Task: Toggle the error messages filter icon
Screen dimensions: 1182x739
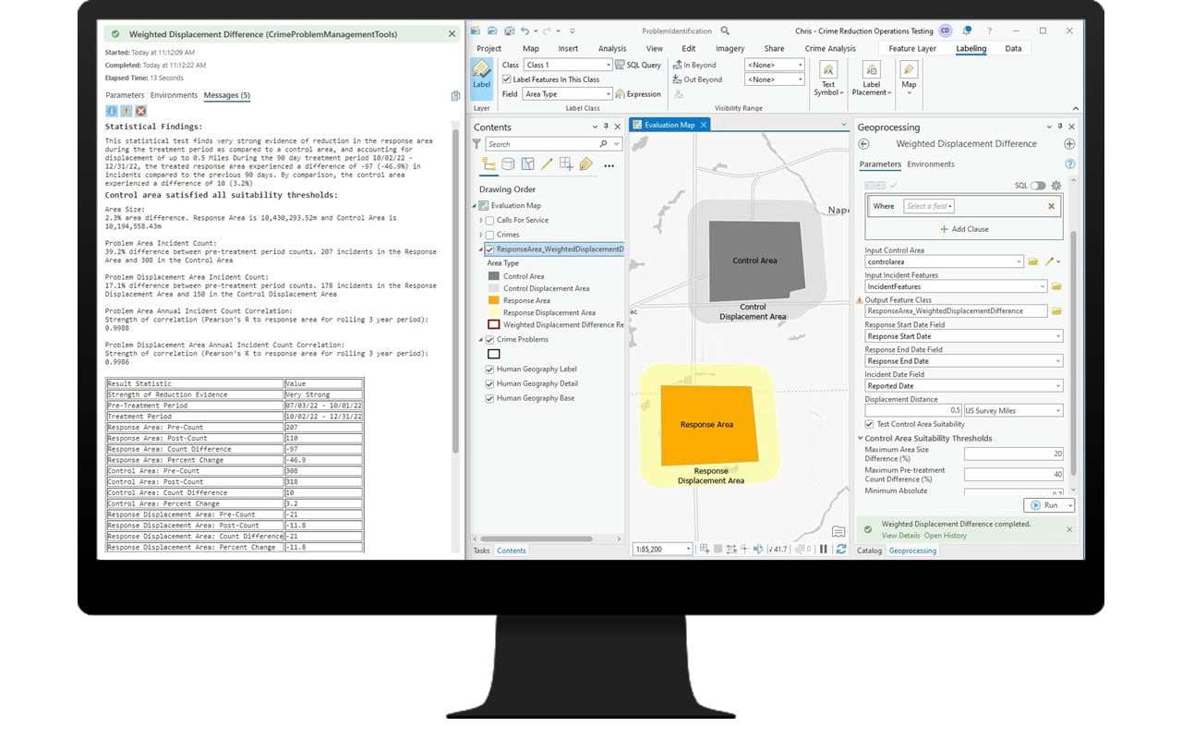Action: [x=141, y=111]
